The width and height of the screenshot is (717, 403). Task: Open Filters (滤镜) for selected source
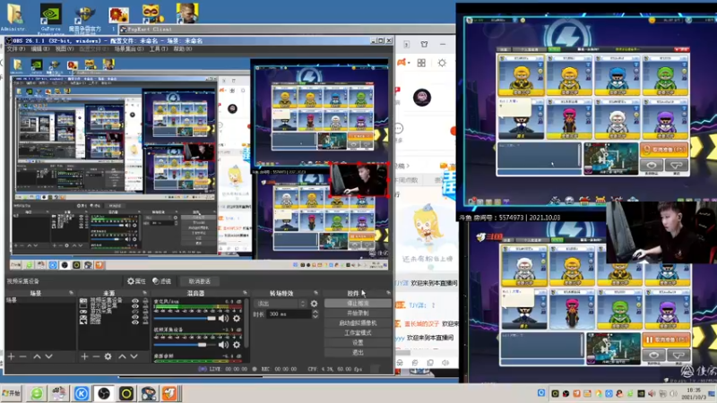(x=161, y=281)
